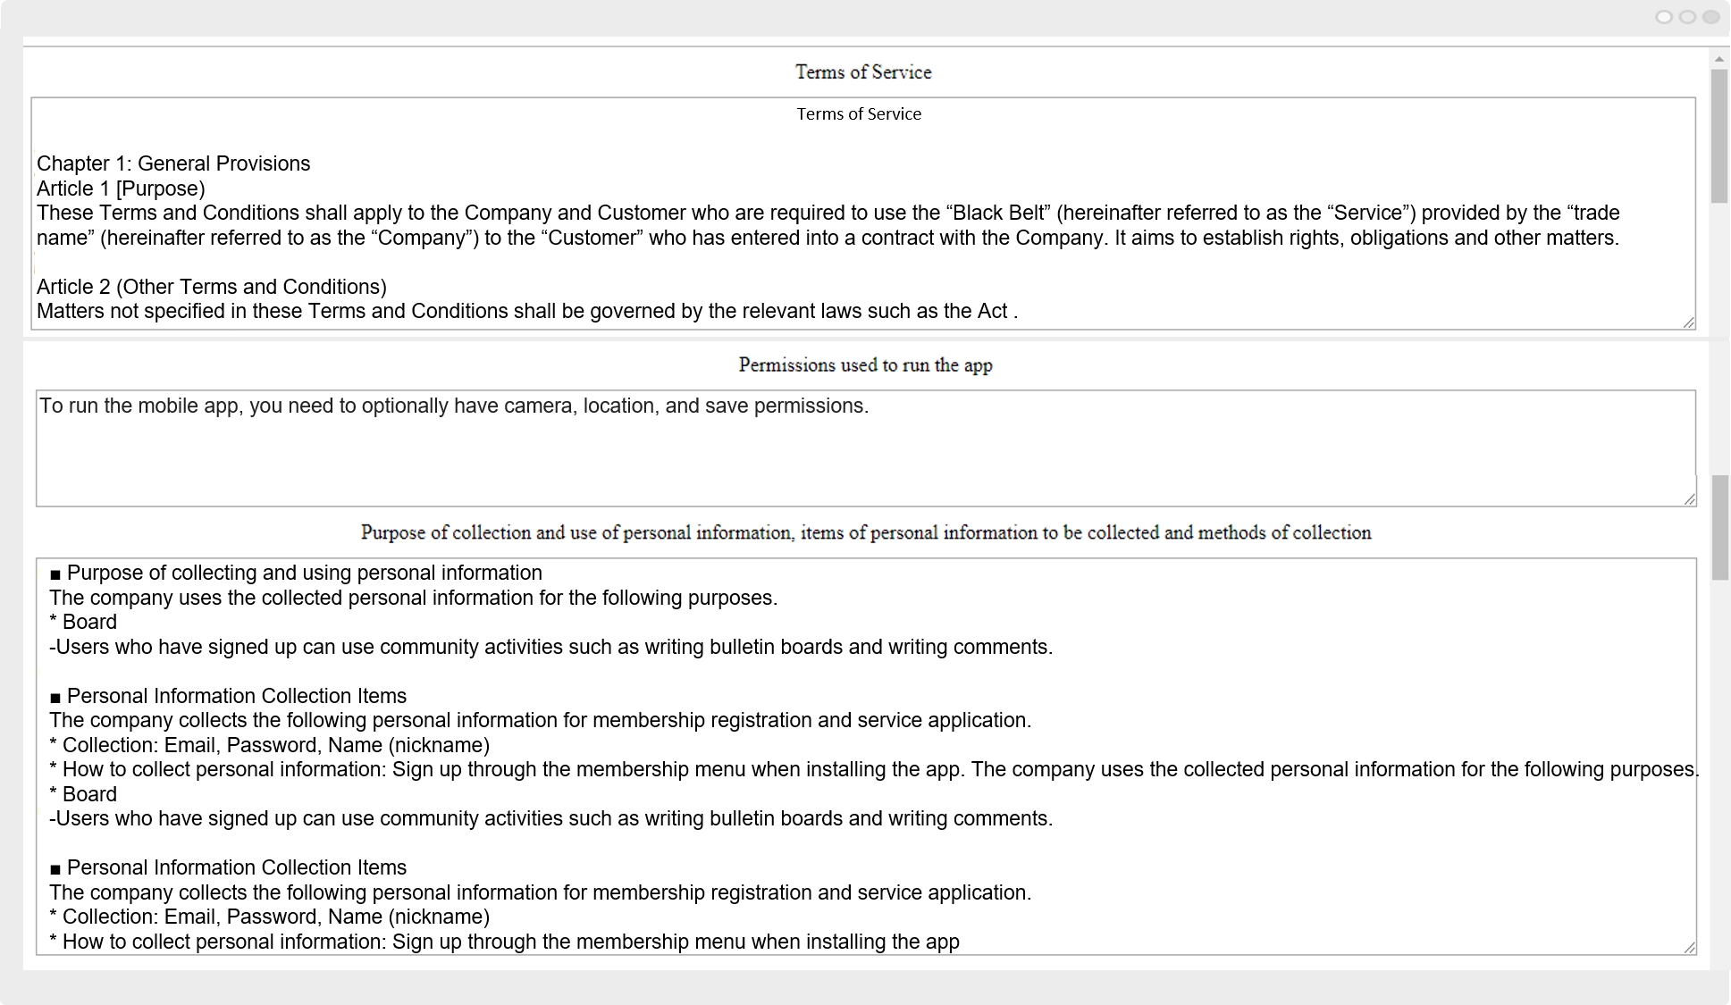Click the "Purpose of collecting and using" bullet line
Image resolution: width=1731 pixels, height=1005 pixels.
pyautogui.click(x=296, y=573)
